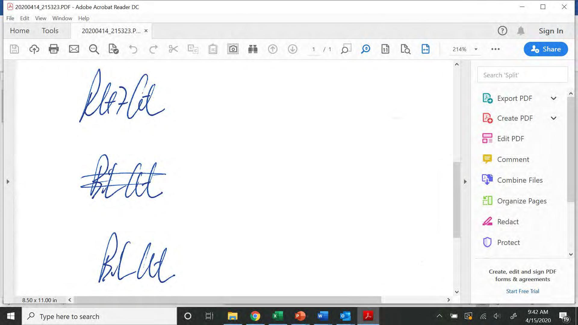Click the Upload to cloud icon
This screenshot has width=578, height=325.
[34, 49]
